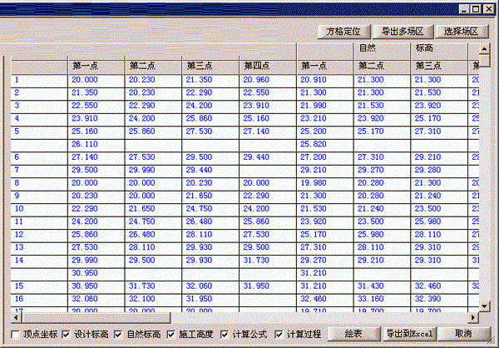Export table with 导出到Excel button

pos(409,334)
